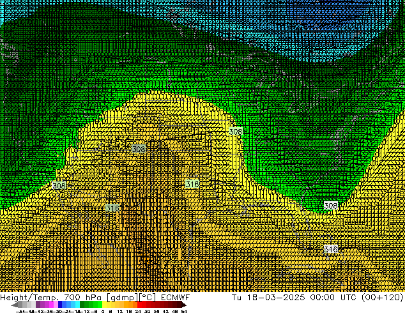Viewport: 405px width, 313px height.
Task: Click the gray-backed 308 contour label
Action: [139, 149]
